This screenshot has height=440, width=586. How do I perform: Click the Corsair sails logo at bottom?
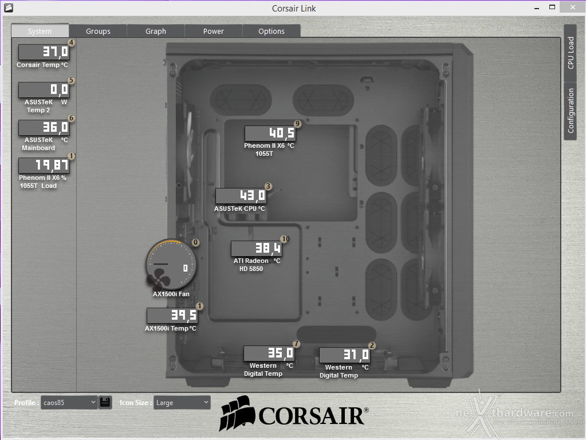[x=238, y=414]
